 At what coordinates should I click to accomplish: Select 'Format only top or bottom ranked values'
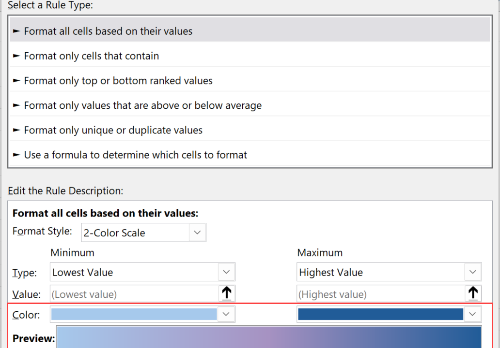tap(118, 81)
